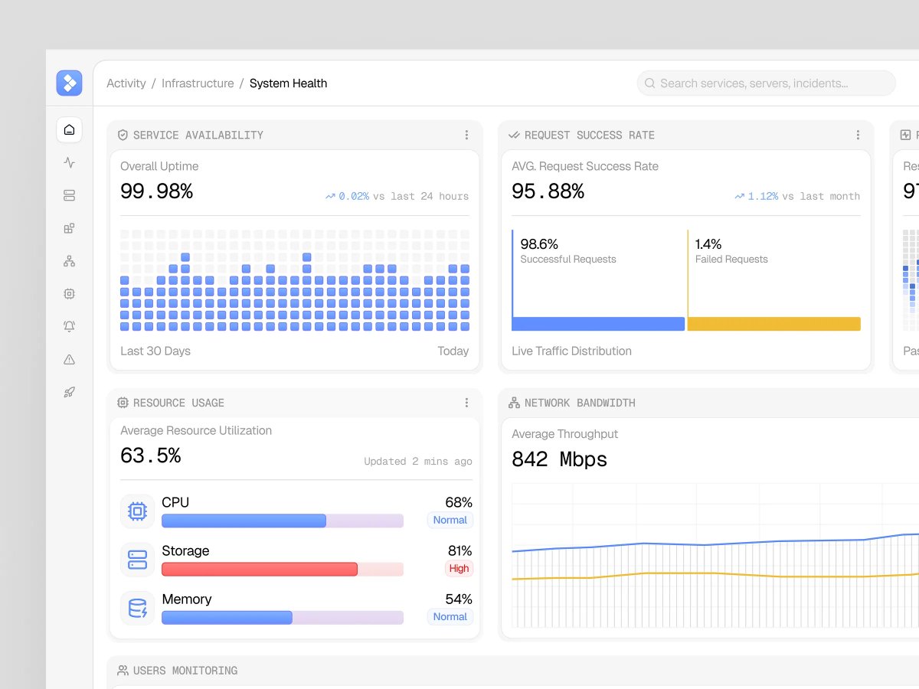The height and width of the screenshot is (689, 919).
Task: Open Resource Usage three-dot menu
Action: (466, 403)
